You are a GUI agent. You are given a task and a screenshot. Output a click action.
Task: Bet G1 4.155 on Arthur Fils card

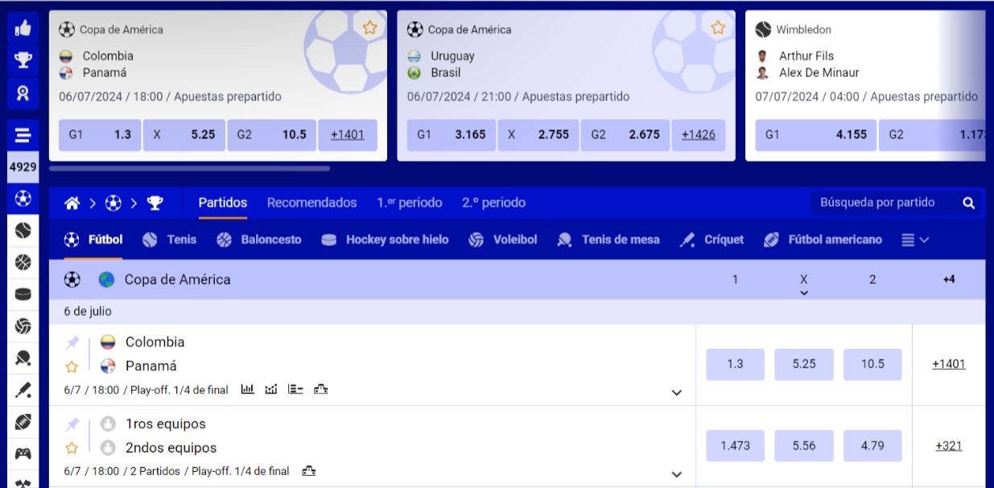pyautogui.click(x=816, y=135)
